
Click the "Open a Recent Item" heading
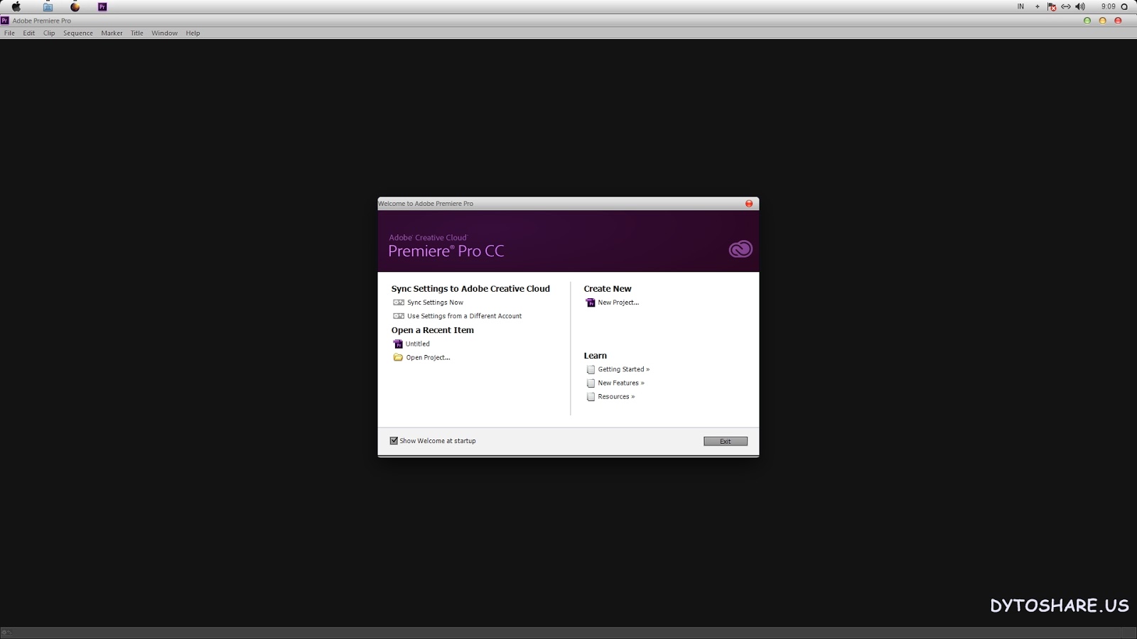click(x=433, y=330)
